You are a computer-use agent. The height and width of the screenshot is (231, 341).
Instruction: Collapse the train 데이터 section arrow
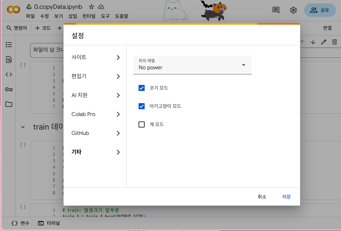pos(23,127)
